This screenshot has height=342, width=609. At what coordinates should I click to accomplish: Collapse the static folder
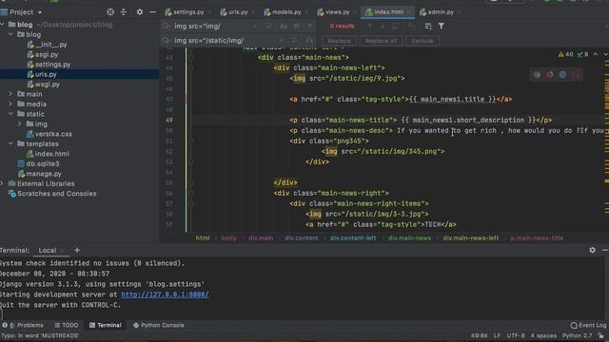click(10, 114)
